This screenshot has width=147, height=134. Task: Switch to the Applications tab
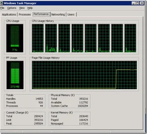[9, 15]
